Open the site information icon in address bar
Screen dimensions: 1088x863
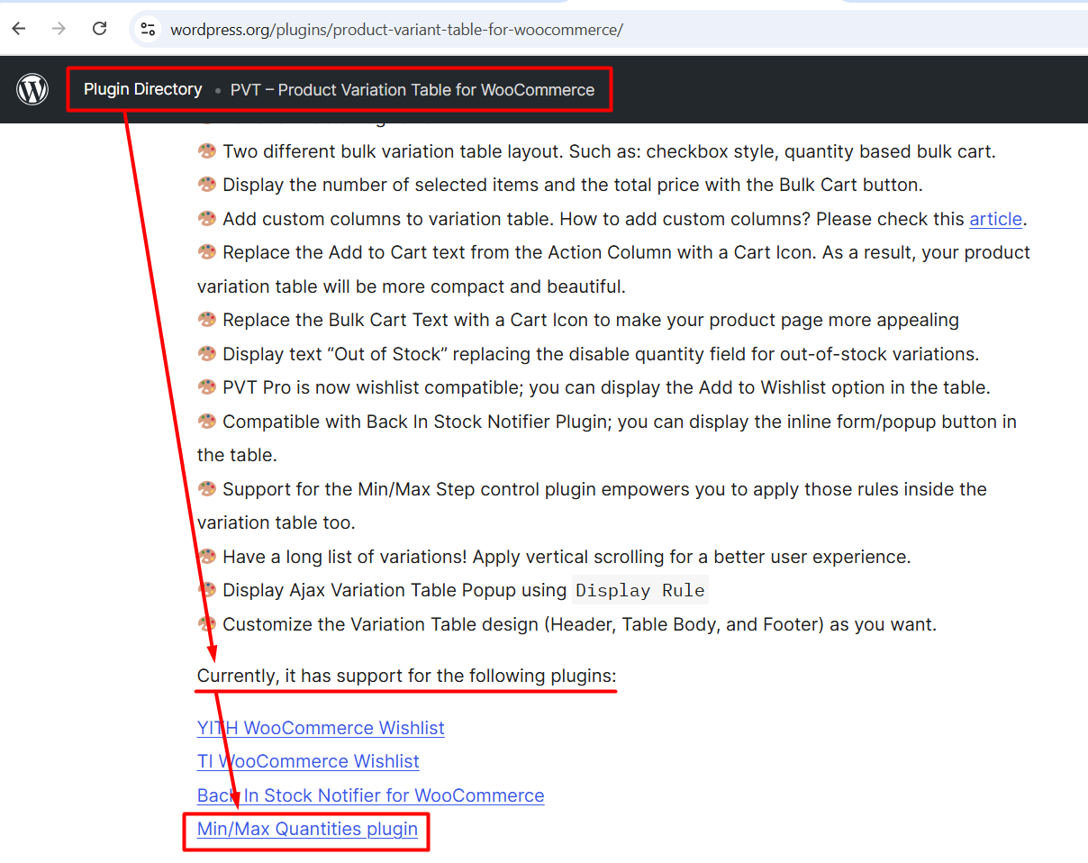coord(149,29)
